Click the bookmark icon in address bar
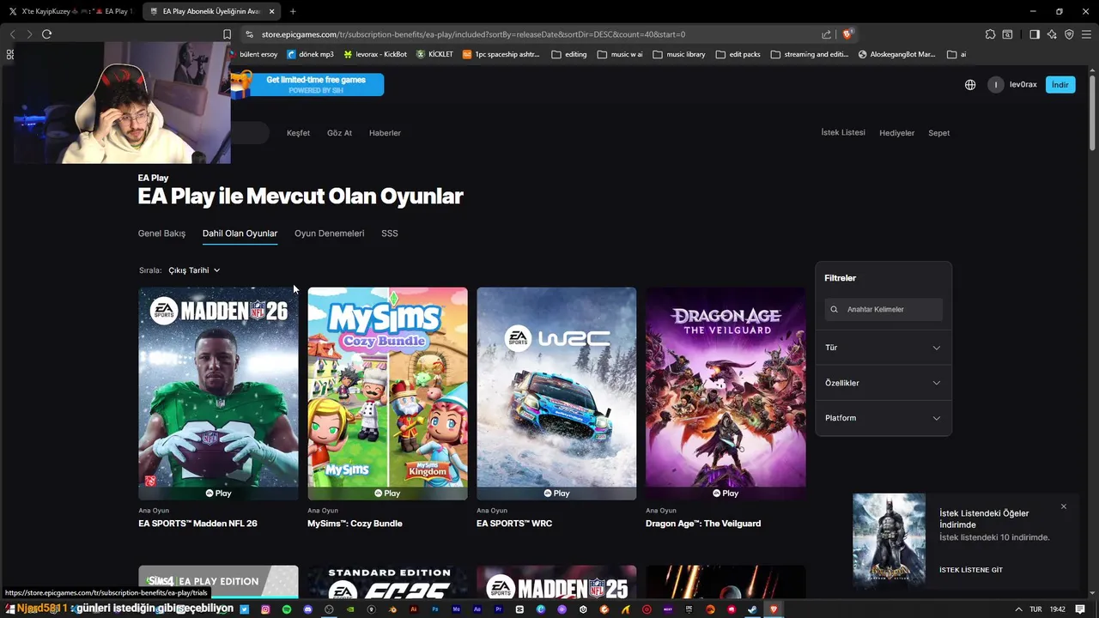This screenshot has width=1099, height=618. point(227,34)
